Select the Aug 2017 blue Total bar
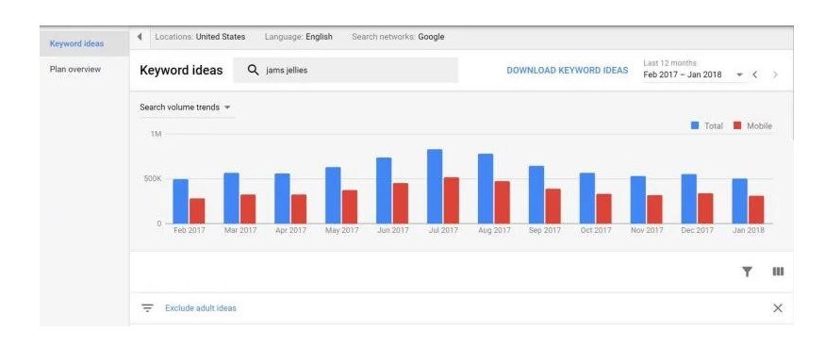This screenshot has width=825, height=347. coord(486,189)
